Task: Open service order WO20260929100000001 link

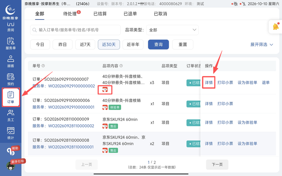Action: tap(71, 107)
